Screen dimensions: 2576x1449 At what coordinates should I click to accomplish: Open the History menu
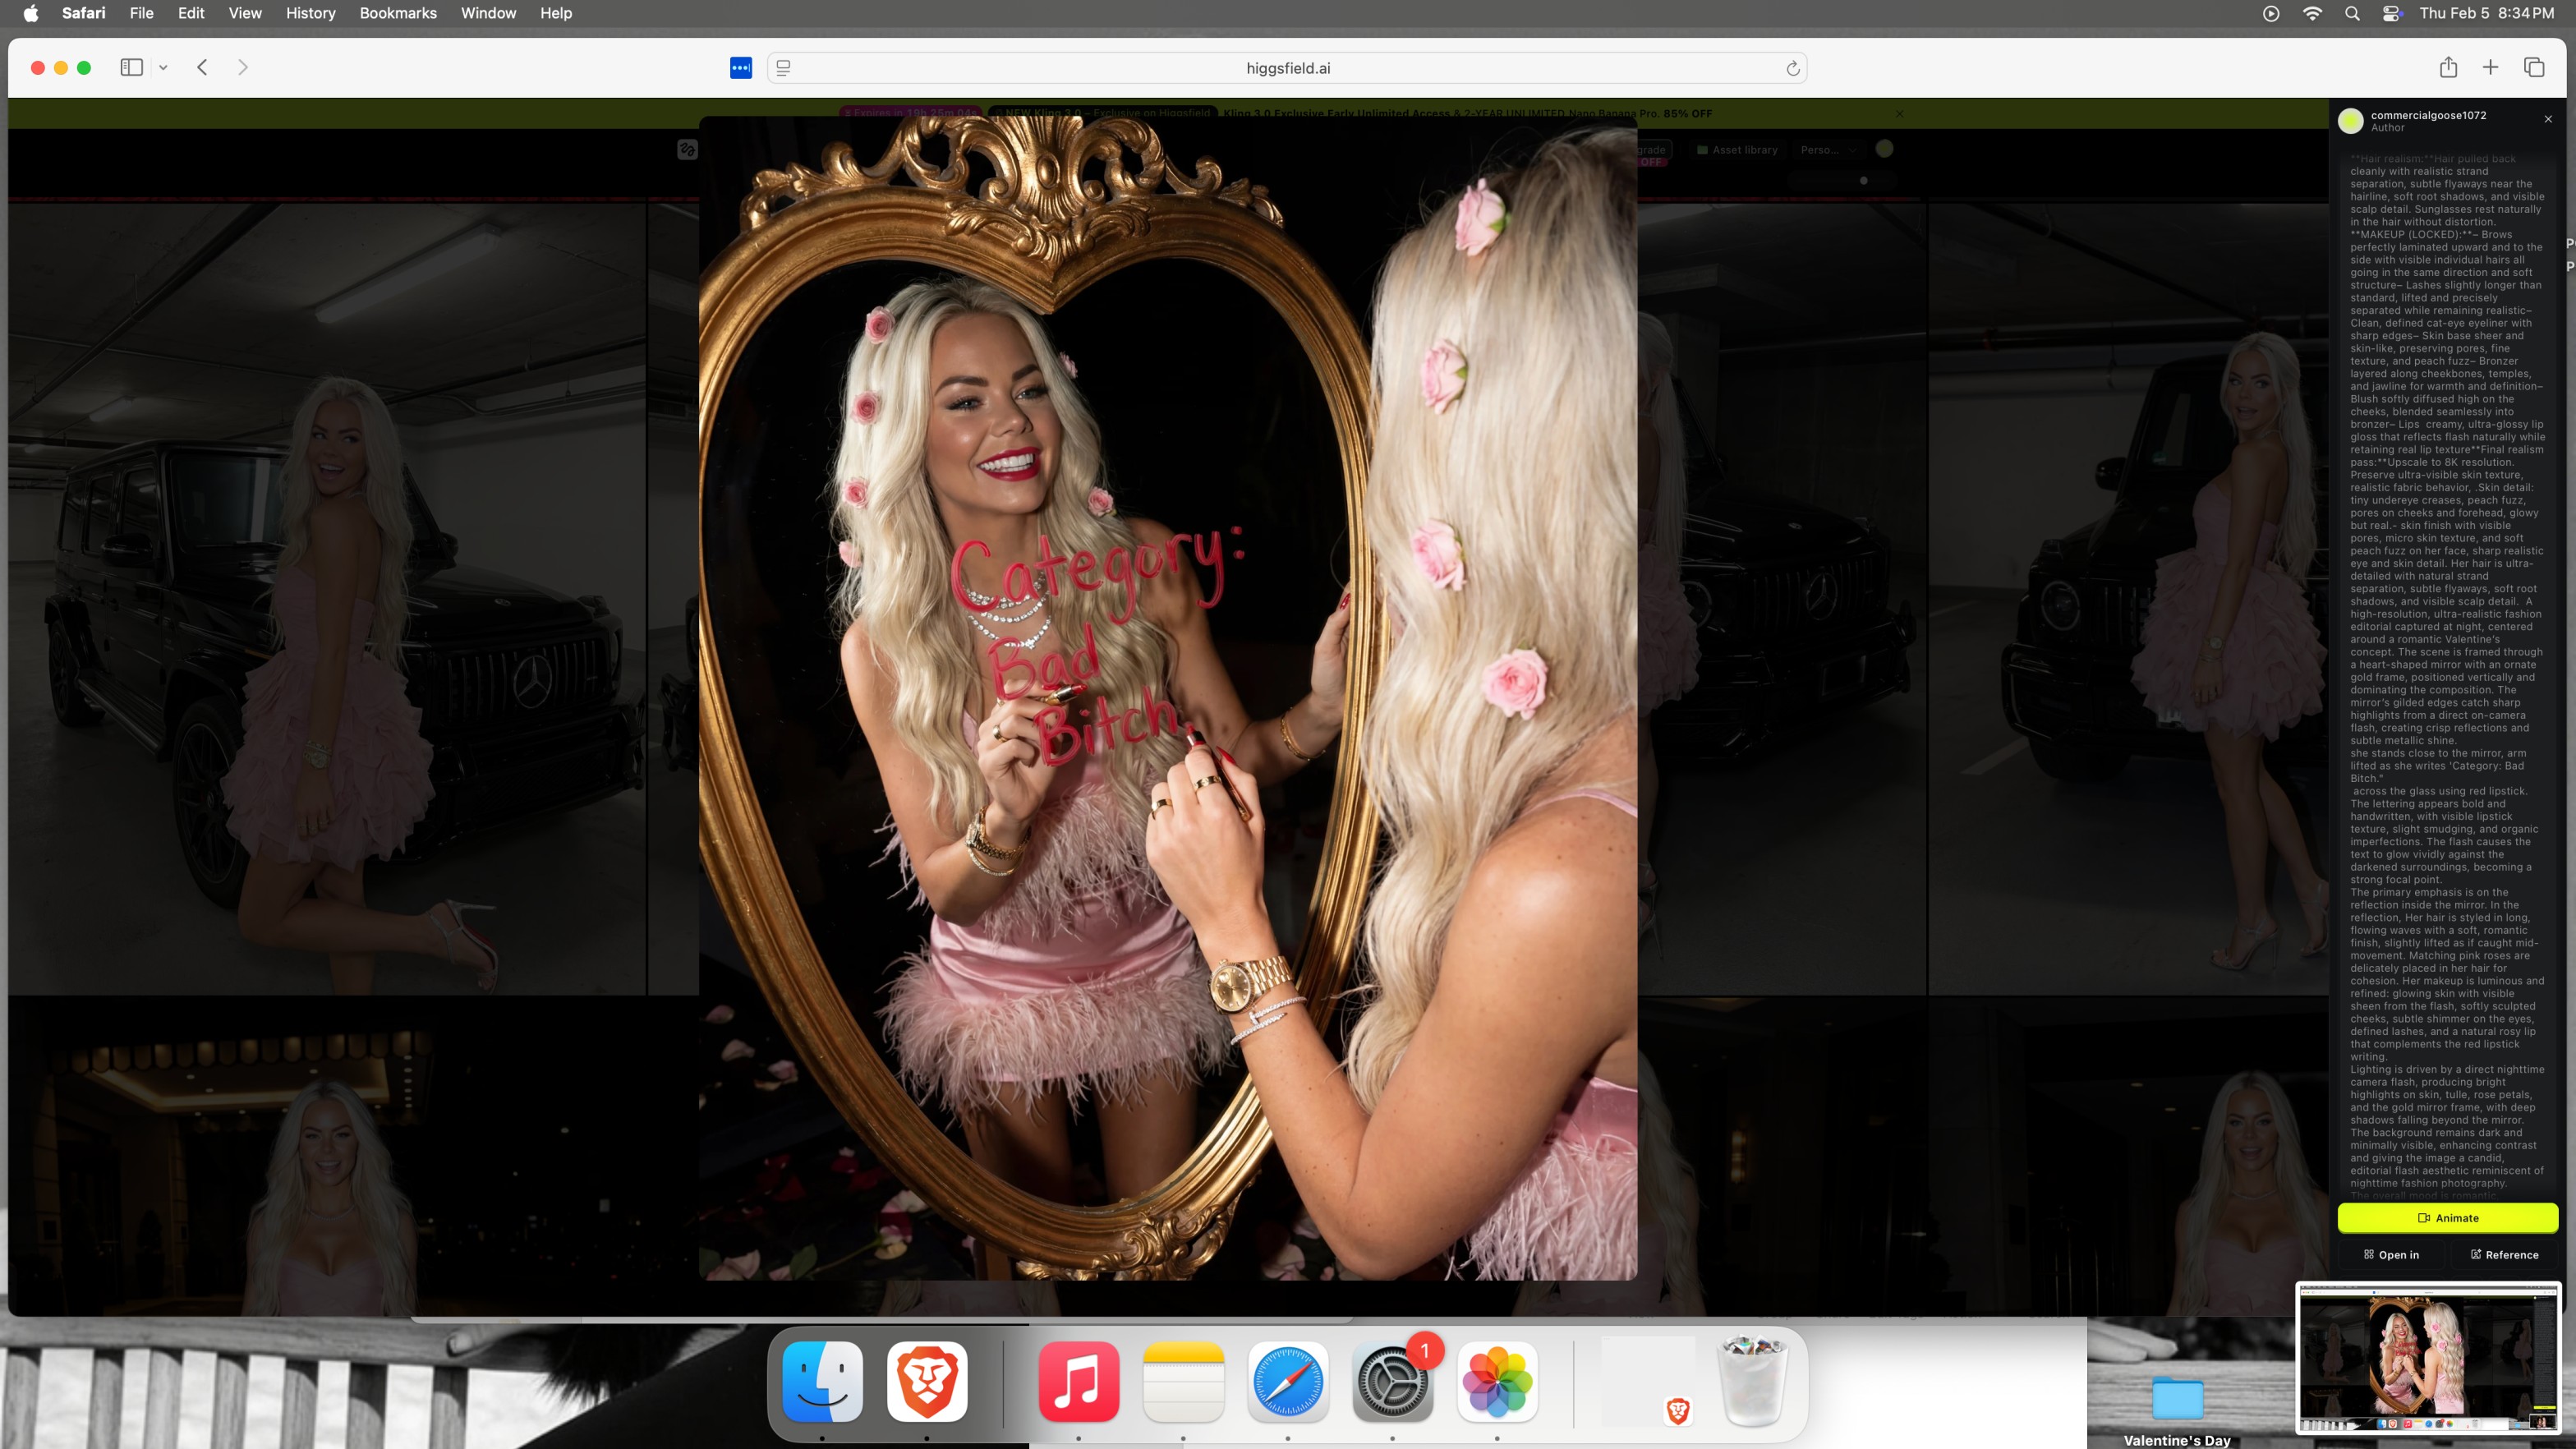coord(310,13)
